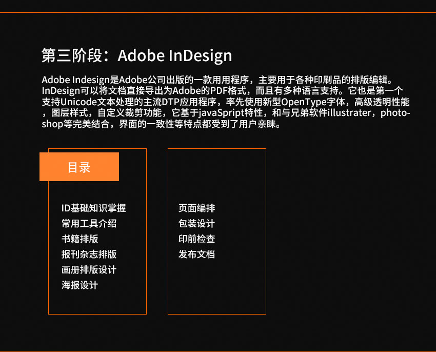The height and width of the screenshot is (352, 436).
Task: Open the ID基础知识掌握 item
Action: click(x=93, y=208)
